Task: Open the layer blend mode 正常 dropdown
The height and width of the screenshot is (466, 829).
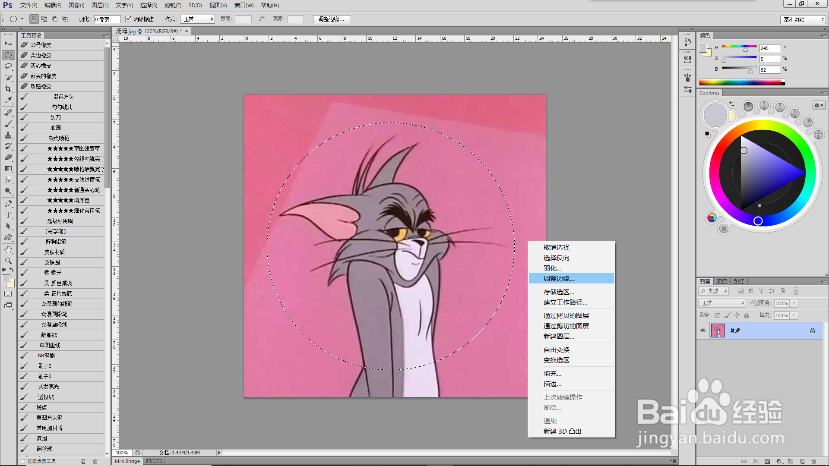Action: (722, 303)
